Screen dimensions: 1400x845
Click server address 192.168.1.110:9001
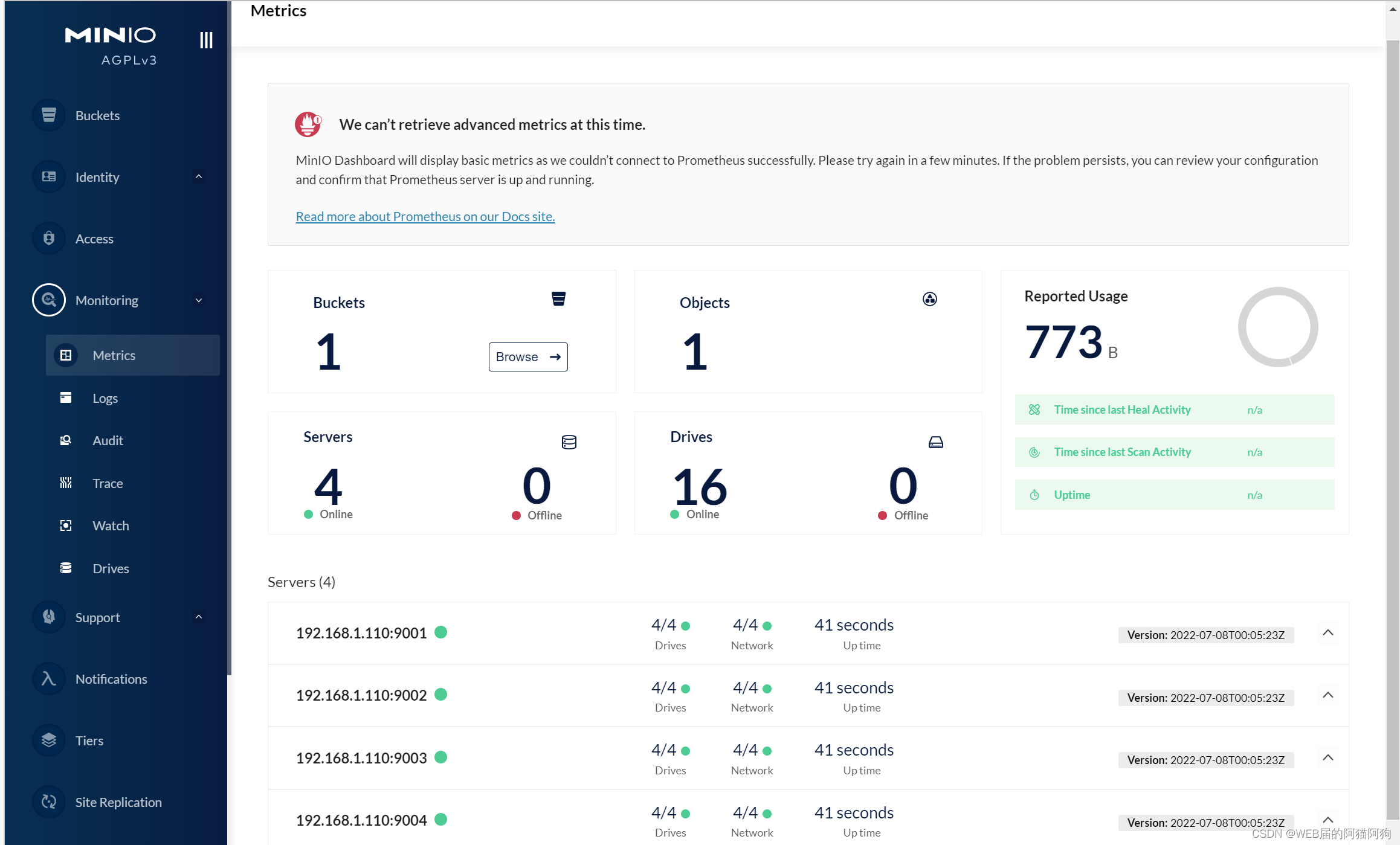361,632
